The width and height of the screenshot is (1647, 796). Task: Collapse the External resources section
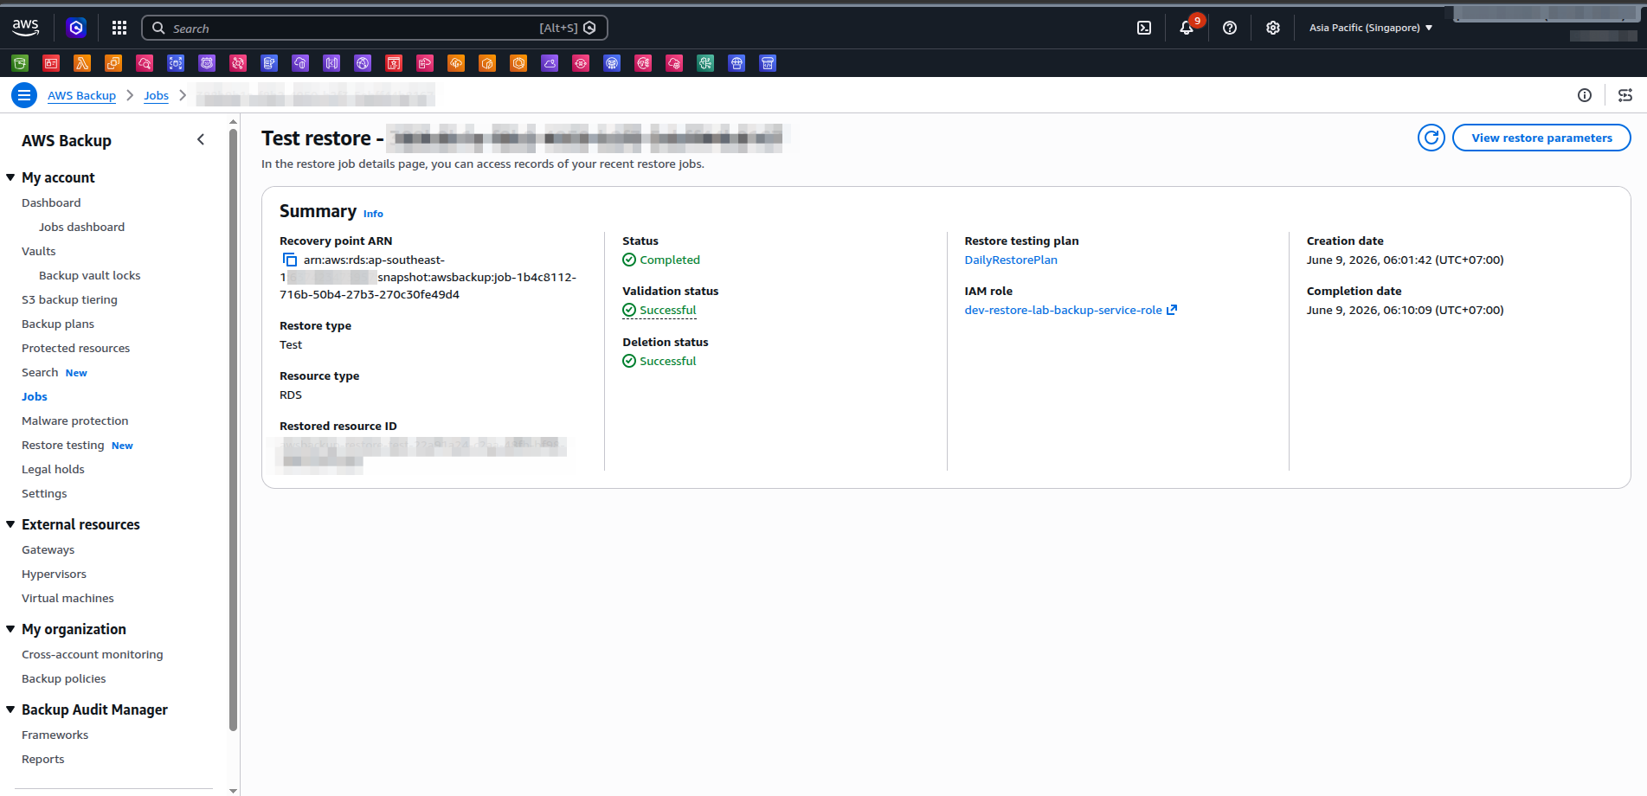10,524
